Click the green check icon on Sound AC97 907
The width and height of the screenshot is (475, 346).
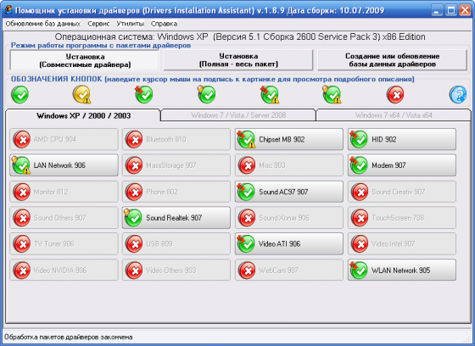click(x=246, y=192)
